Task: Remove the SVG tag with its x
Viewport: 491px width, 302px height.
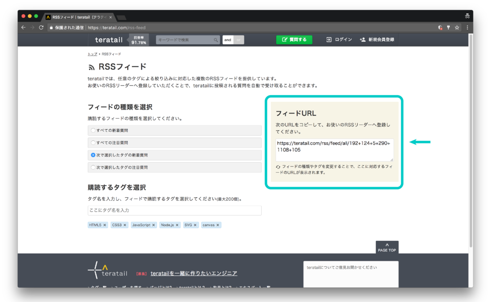Action: pyautogui.click(x=195, y=225)
